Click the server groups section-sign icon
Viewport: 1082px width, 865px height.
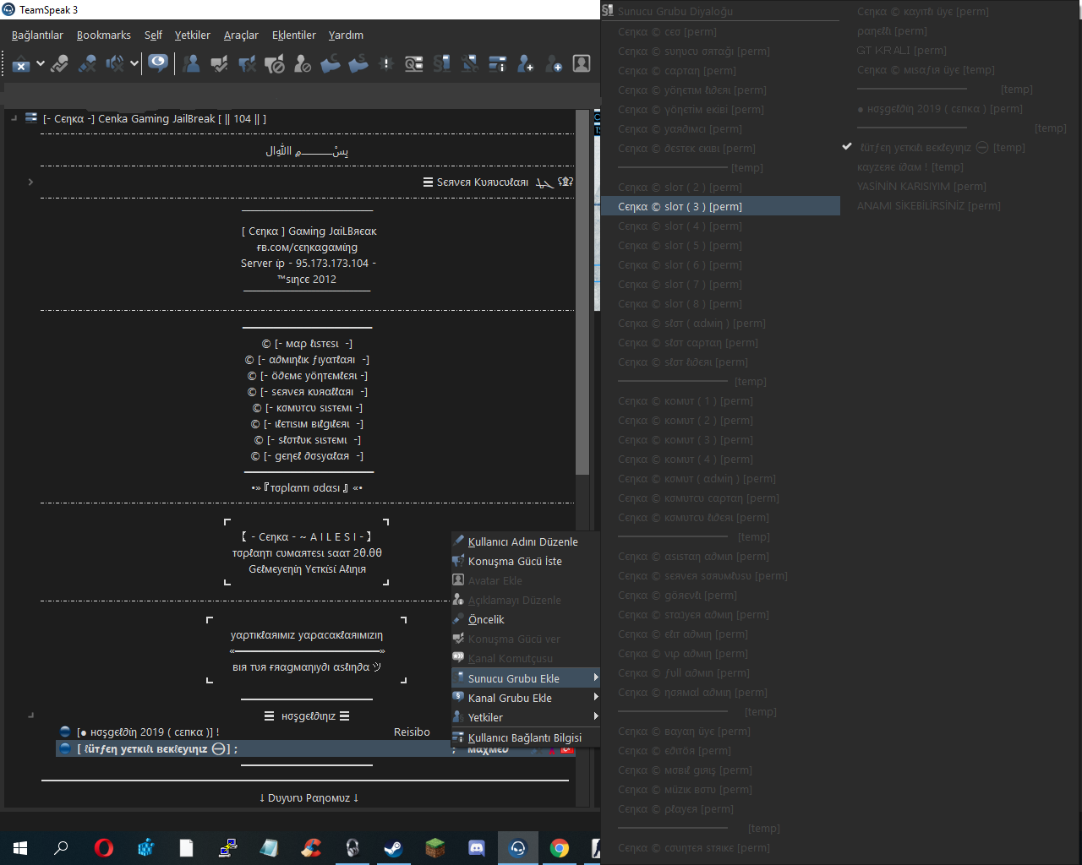tap(441, 63)
